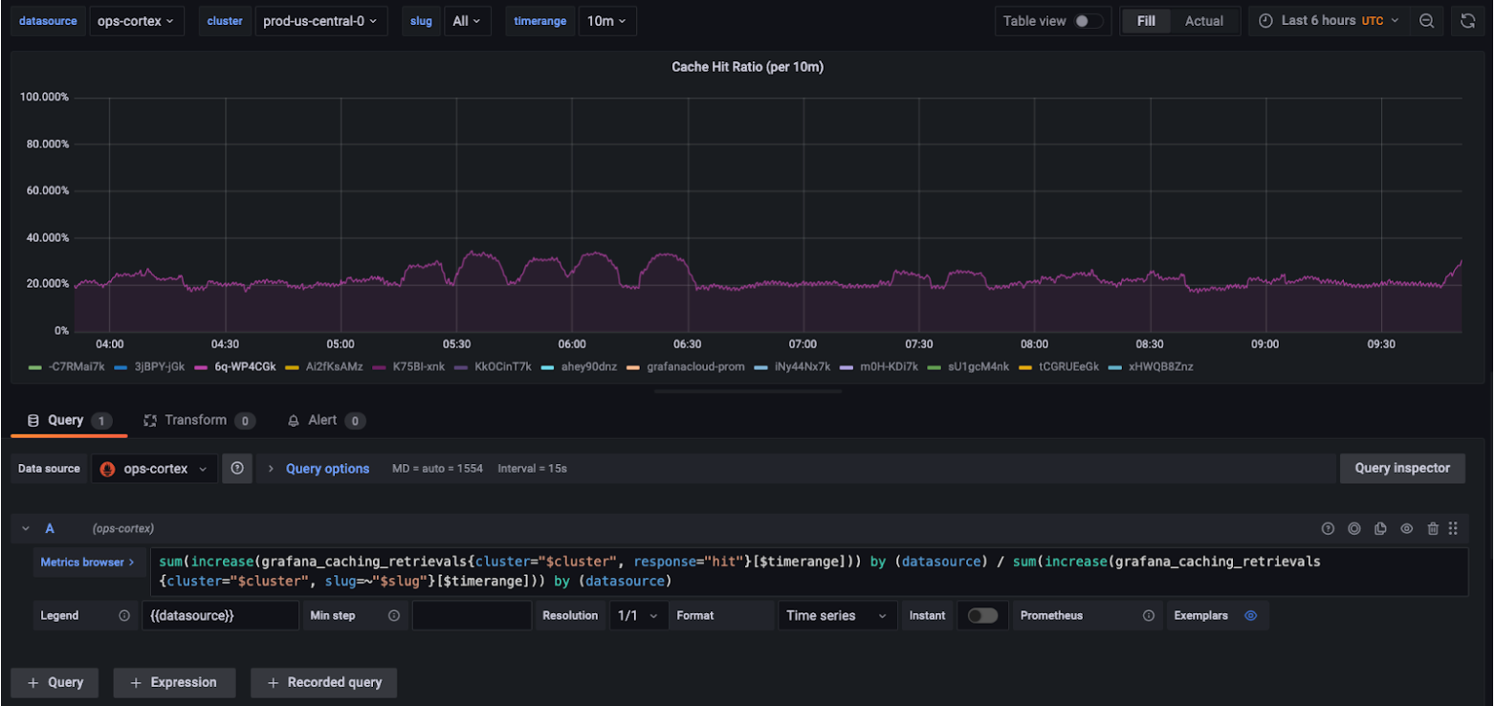
Task: Hide query A response via the eye icon
Action: pos(1406,528)
